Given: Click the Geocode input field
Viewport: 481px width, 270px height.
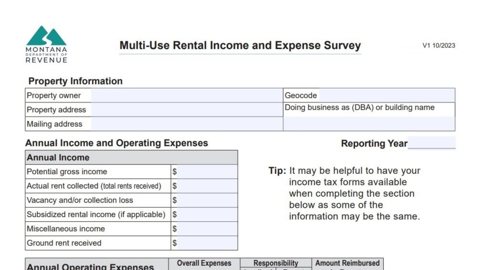Looking at the screenshot, I should [x=387, y=95].
